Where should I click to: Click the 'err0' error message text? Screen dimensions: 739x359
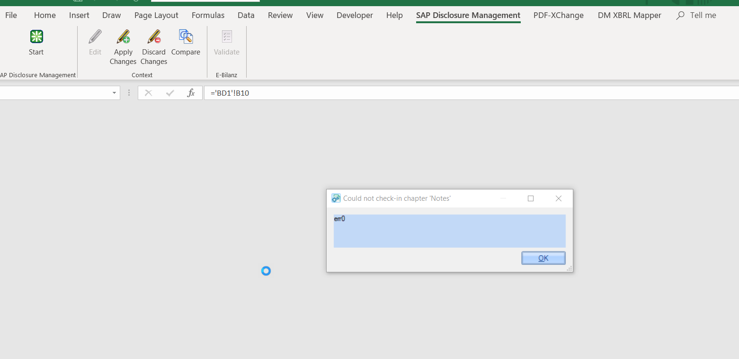click(339, 219)
